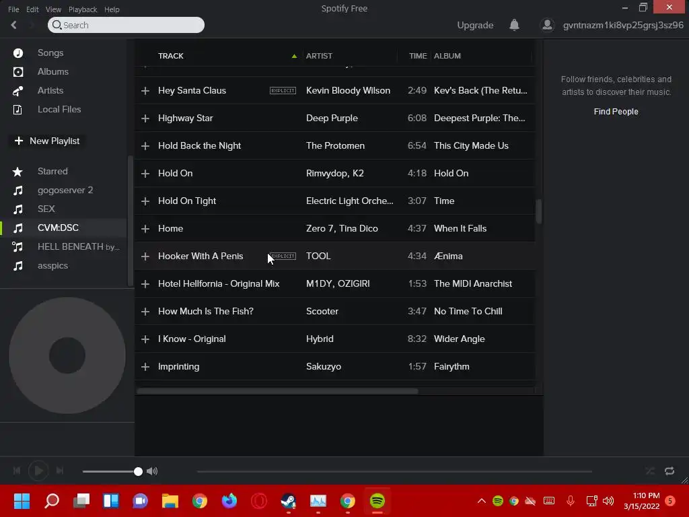689x517 pixels.
Task: Open the File menu
Action: click(x=13, y=9)
